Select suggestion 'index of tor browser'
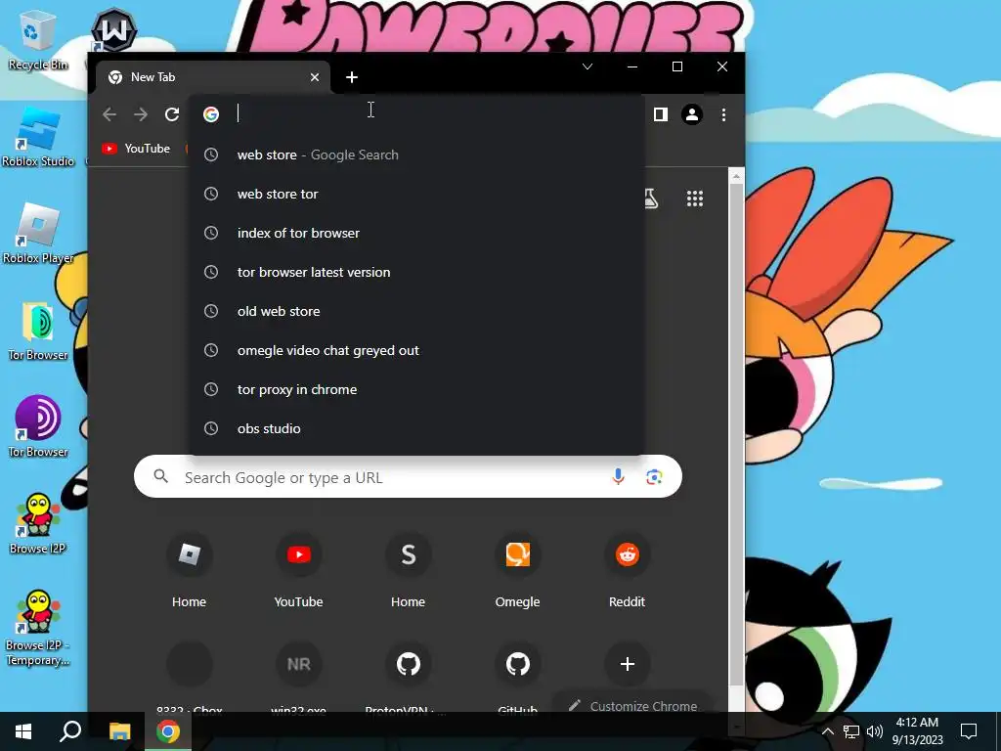Viewport: 1001px width, 751px height. click(x=417, y=233)
